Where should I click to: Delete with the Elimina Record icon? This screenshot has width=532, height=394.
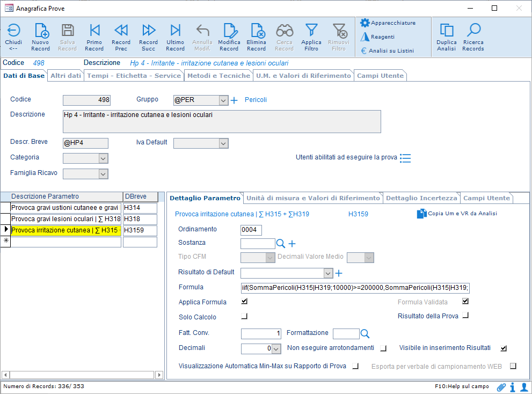tap(258, 31)
